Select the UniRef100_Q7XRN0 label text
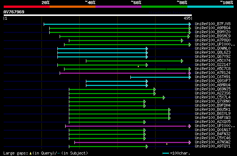This screenshot has height=156, width=237. [x=213, y=102]
